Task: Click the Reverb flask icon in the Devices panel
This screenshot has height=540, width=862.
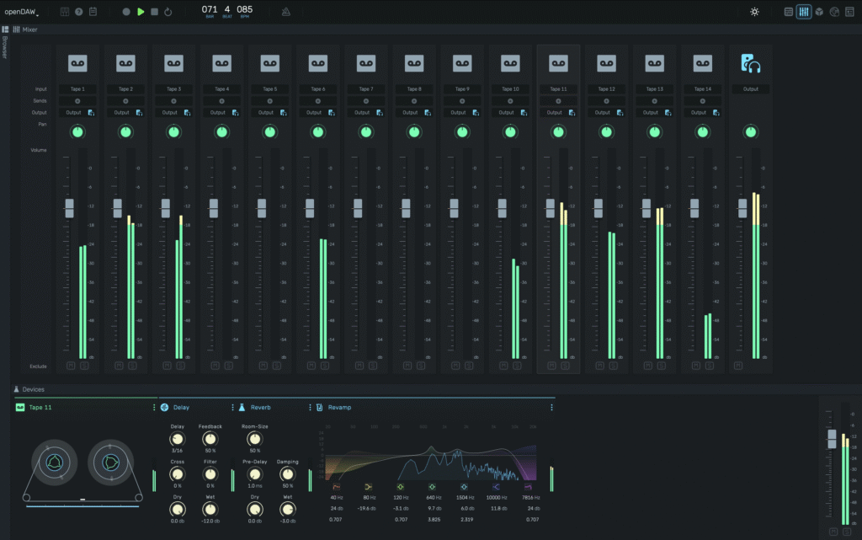Action: pos(242,407)
